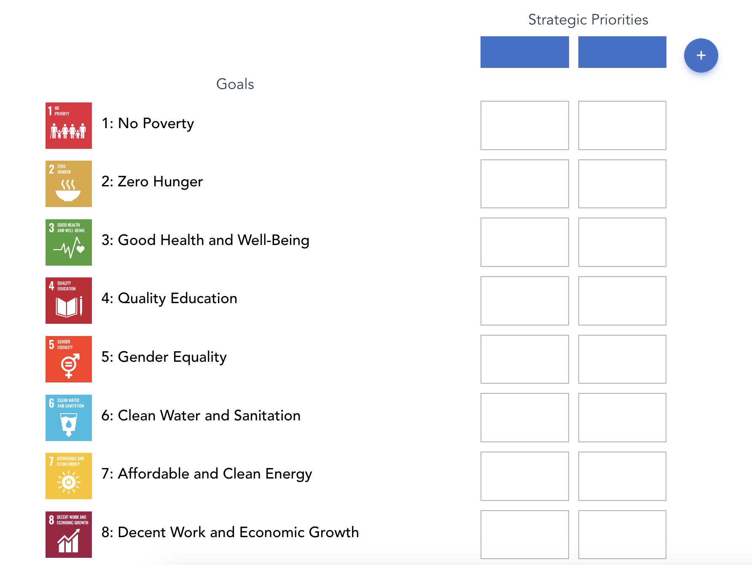Toggle second priority cell for Gender Equality
The image size is (752, 565).
622,359
